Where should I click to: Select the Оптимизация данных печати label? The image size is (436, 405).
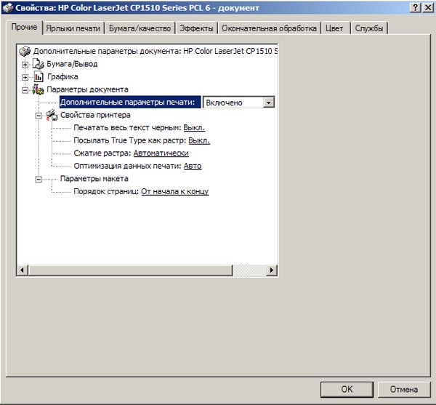(x=127, y=166)
